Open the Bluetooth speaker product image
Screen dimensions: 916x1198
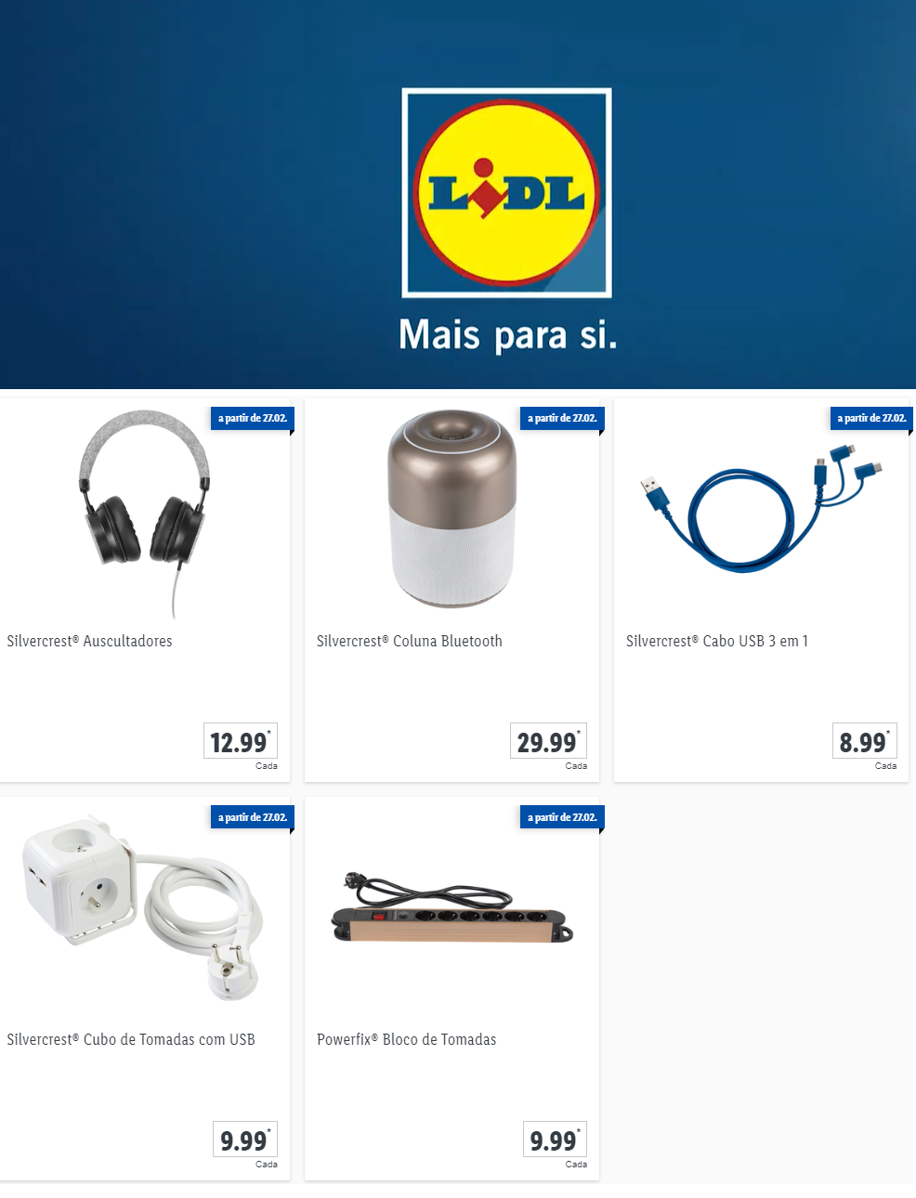451,509
